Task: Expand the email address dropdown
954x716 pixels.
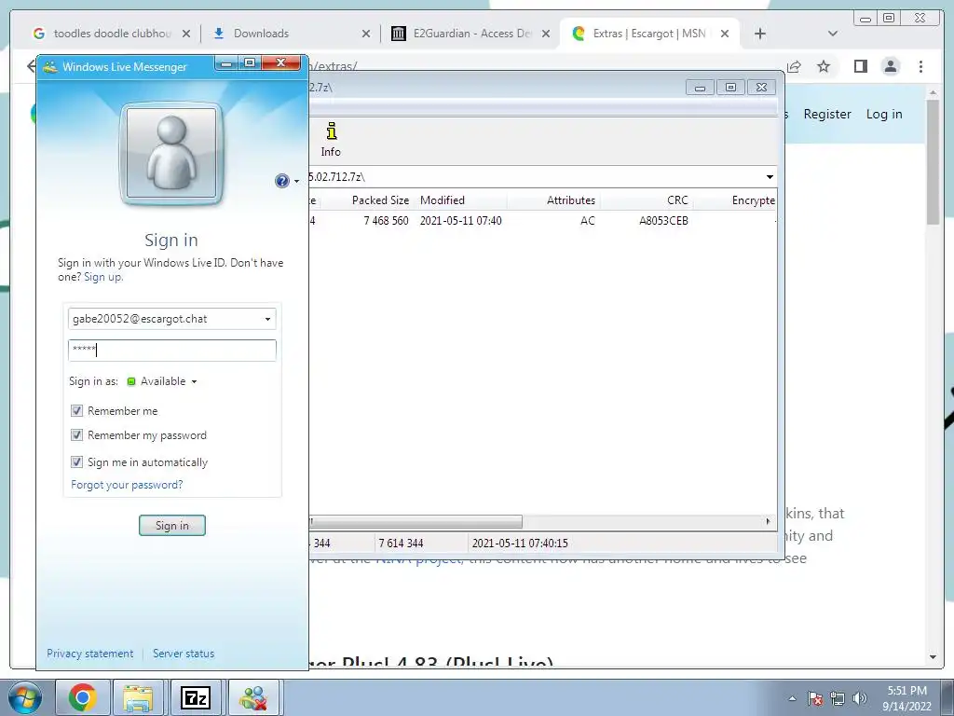Action: pyautogui.click(x=267, y=319)
